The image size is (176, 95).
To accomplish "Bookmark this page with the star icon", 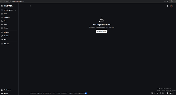I will [x=168, y=1].
